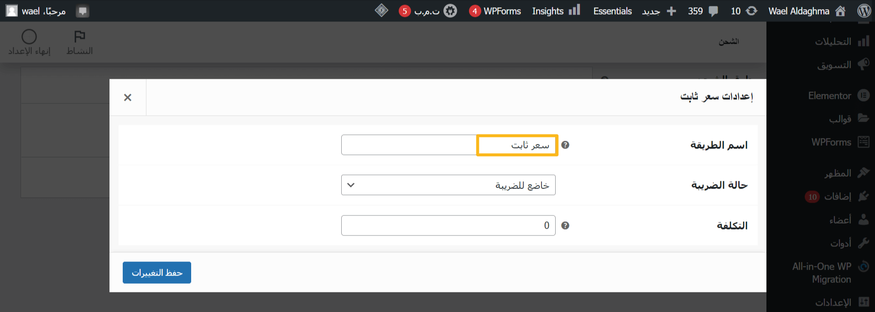Image resolution: width=875 pixels, height=312 pixels.
Task: Click the All-in-One WP Migration icon
Action: coord(863,266)
